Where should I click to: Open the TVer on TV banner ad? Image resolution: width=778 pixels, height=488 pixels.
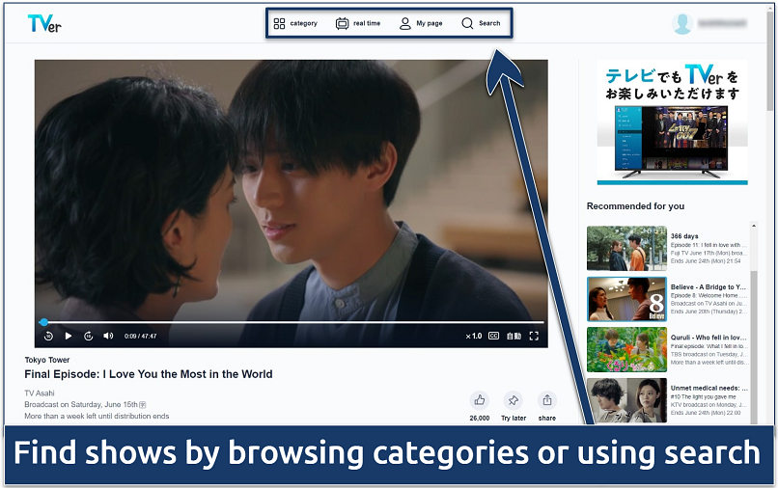coord(673,122)
